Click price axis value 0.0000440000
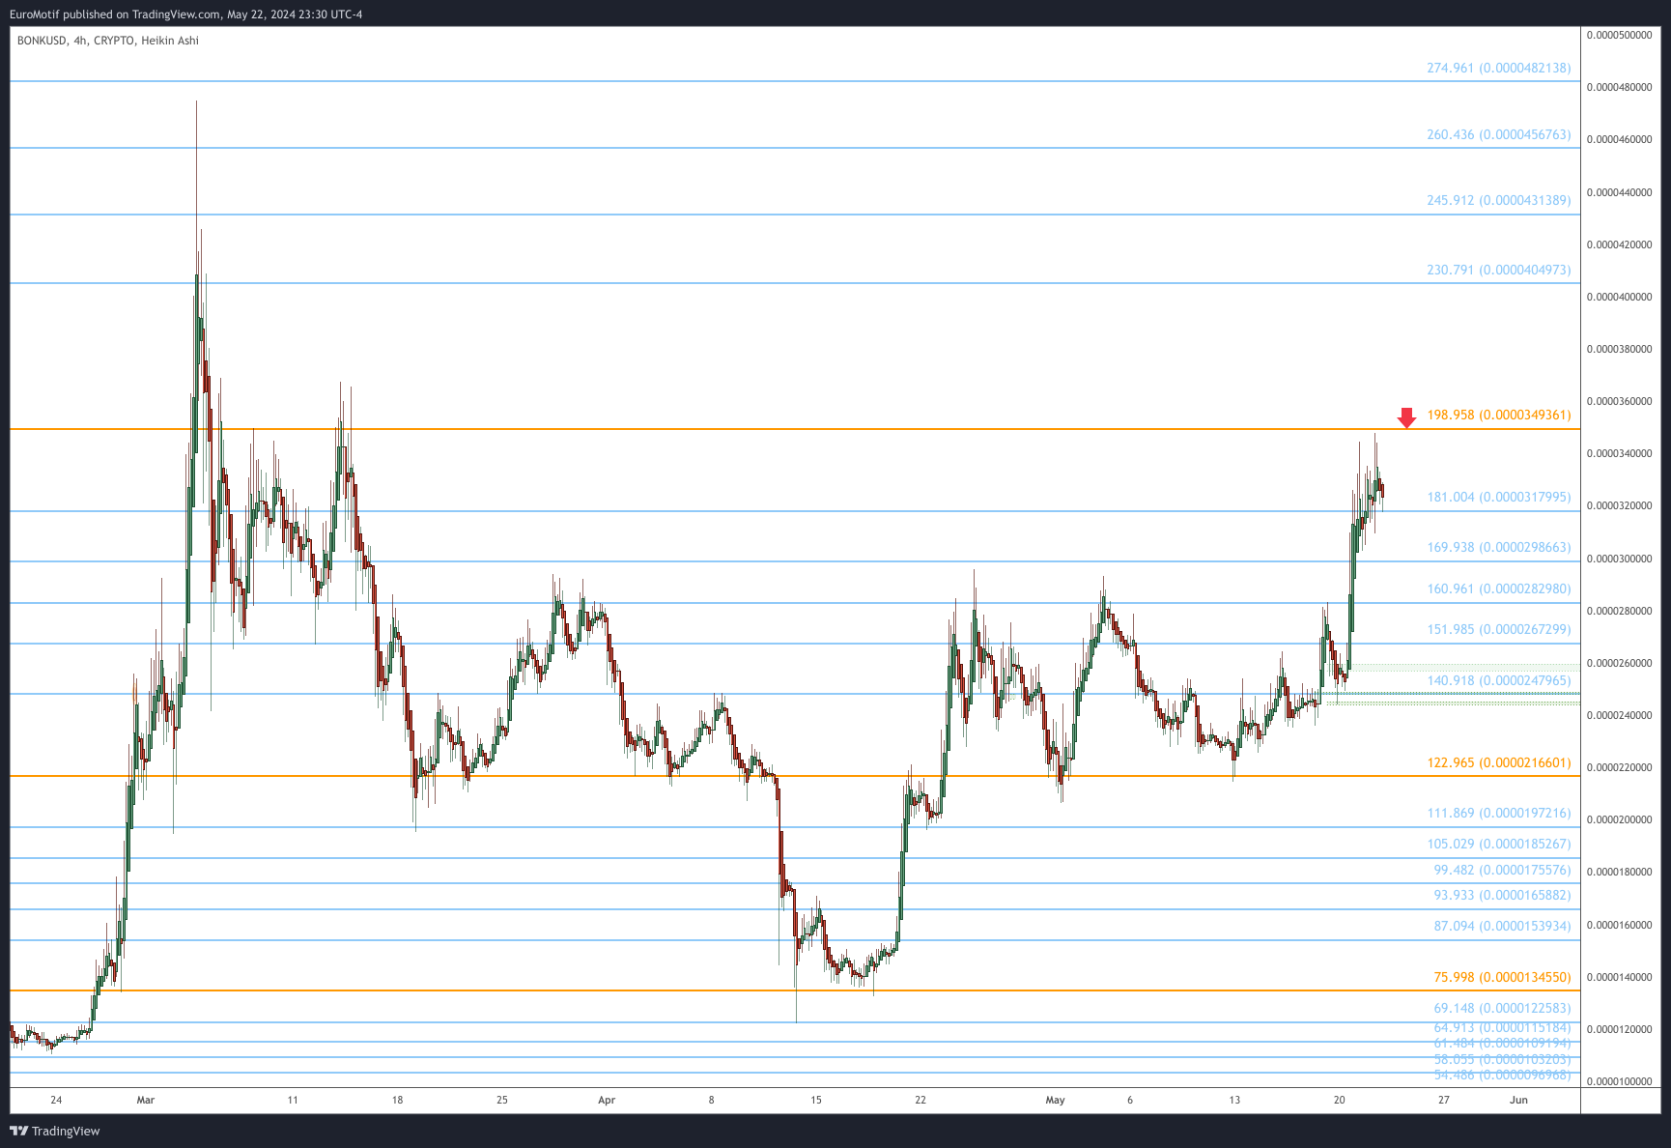Image resolution: width=1671 pixels, height=1148 pixels. (x=1620, y=192)
